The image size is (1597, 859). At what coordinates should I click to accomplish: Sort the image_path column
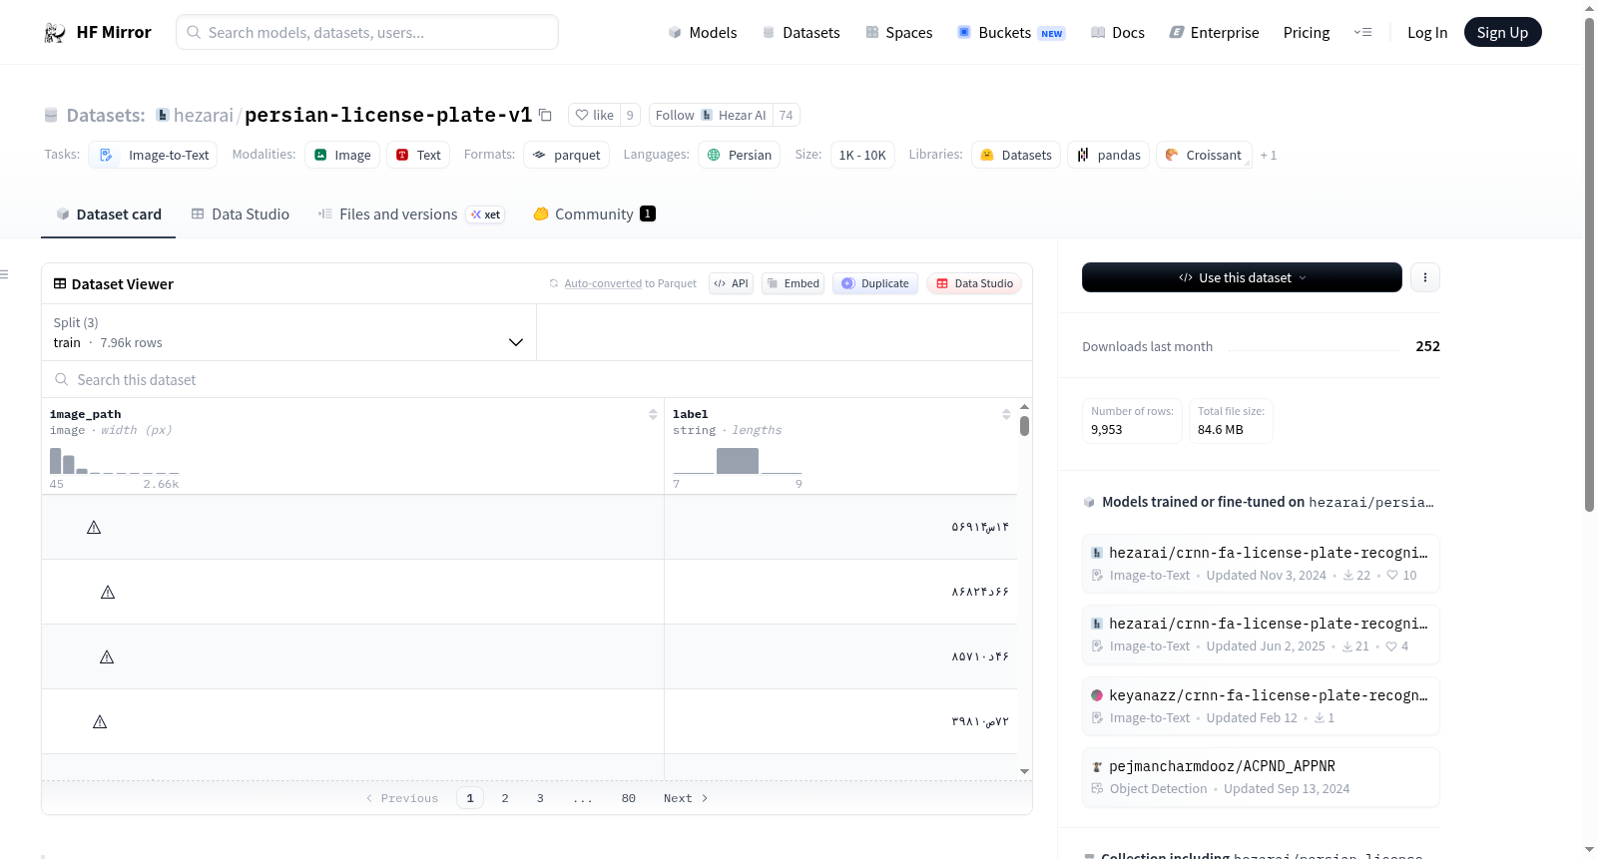point(653,414)
